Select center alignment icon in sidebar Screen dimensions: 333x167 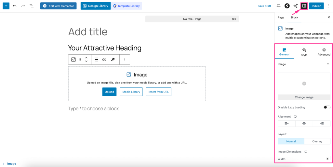point(304,124)
